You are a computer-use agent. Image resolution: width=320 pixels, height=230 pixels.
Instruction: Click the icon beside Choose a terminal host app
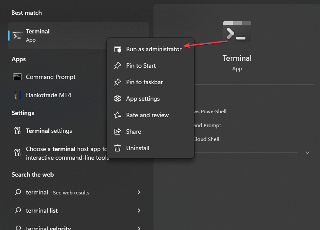[17, 153]
